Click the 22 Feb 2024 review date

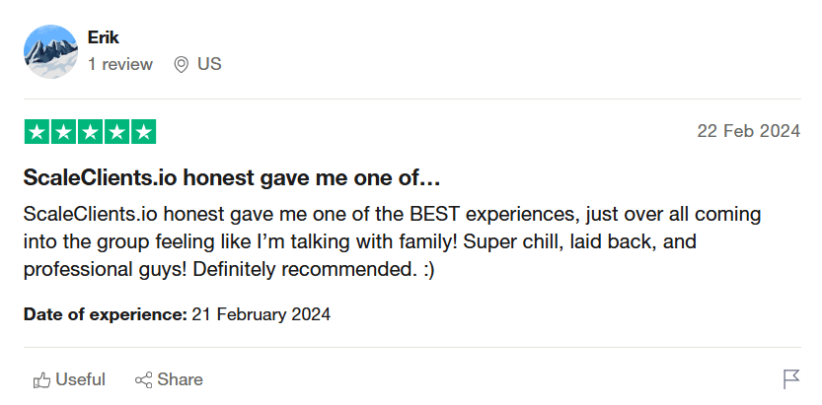coord(749,131)
